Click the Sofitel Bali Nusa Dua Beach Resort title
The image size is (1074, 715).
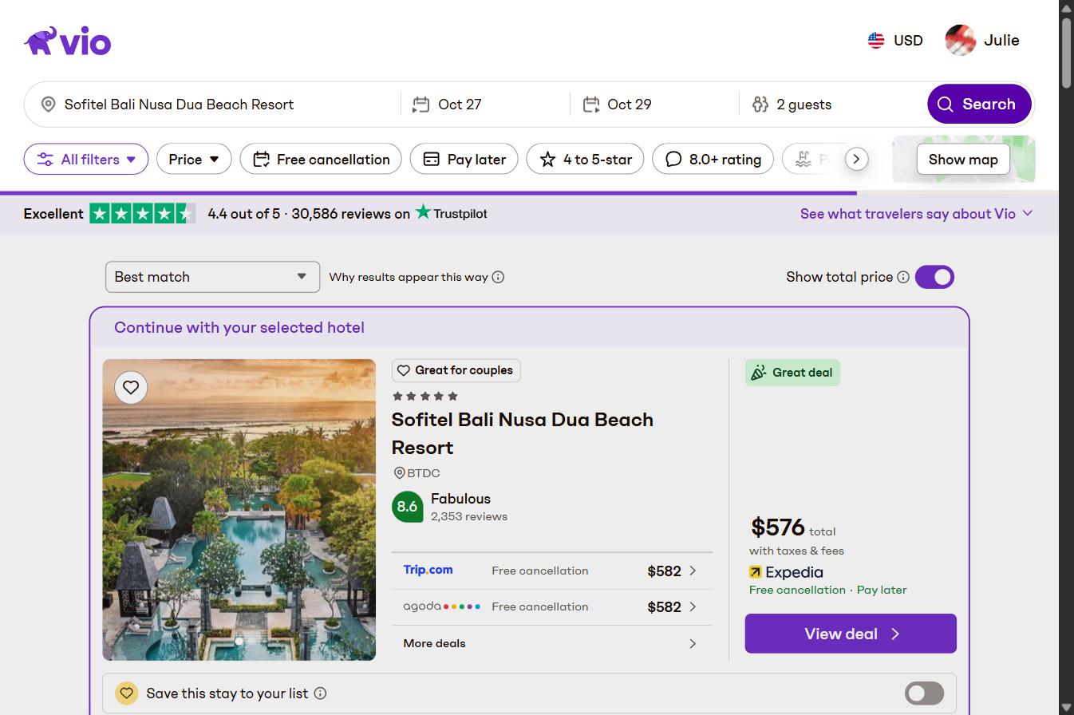(523, 433)
